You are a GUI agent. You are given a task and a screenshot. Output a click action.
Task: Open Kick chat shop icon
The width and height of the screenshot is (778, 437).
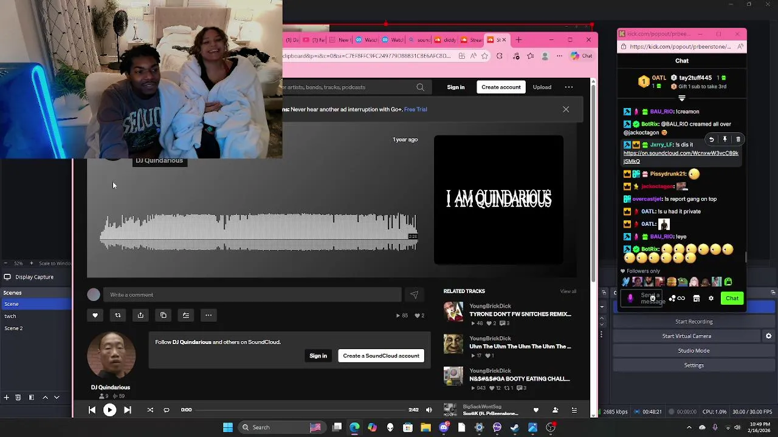[x=697, y=299]
